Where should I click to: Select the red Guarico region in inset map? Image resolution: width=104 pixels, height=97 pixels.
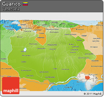pos(87,77)
